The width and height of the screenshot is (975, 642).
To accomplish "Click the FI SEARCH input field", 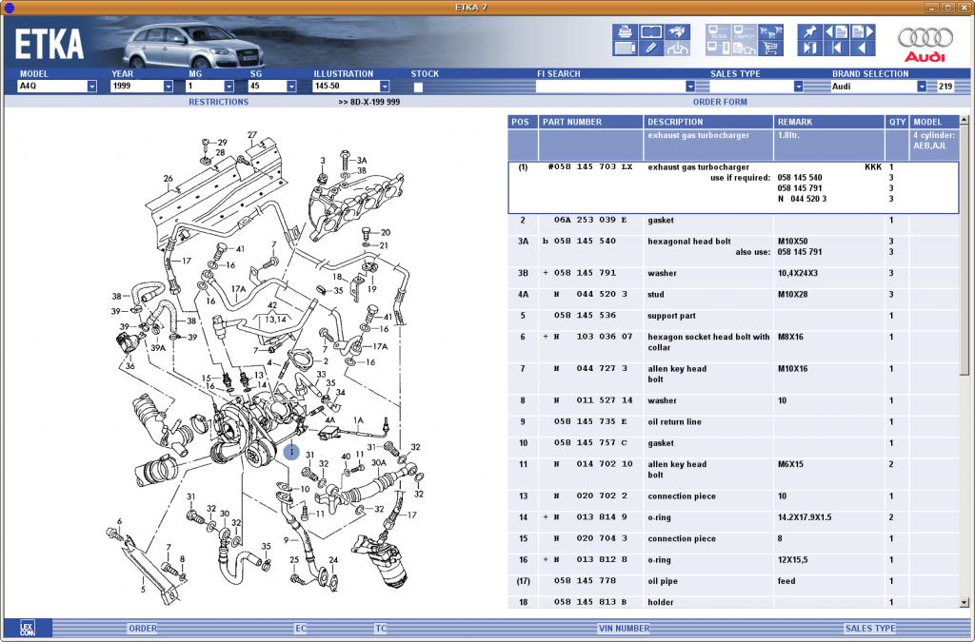I will [609, 87].
